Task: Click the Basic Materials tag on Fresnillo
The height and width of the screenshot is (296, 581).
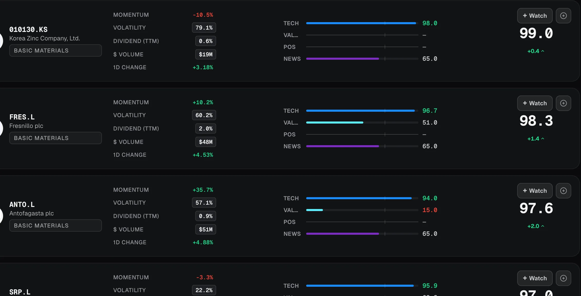Action: point(56,138)
